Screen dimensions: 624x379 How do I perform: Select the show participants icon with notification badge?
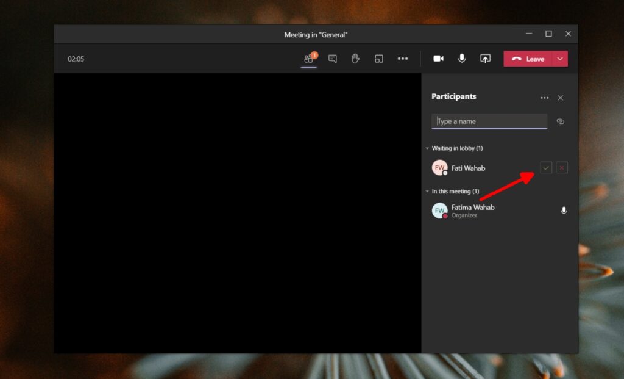coord(309,59)
